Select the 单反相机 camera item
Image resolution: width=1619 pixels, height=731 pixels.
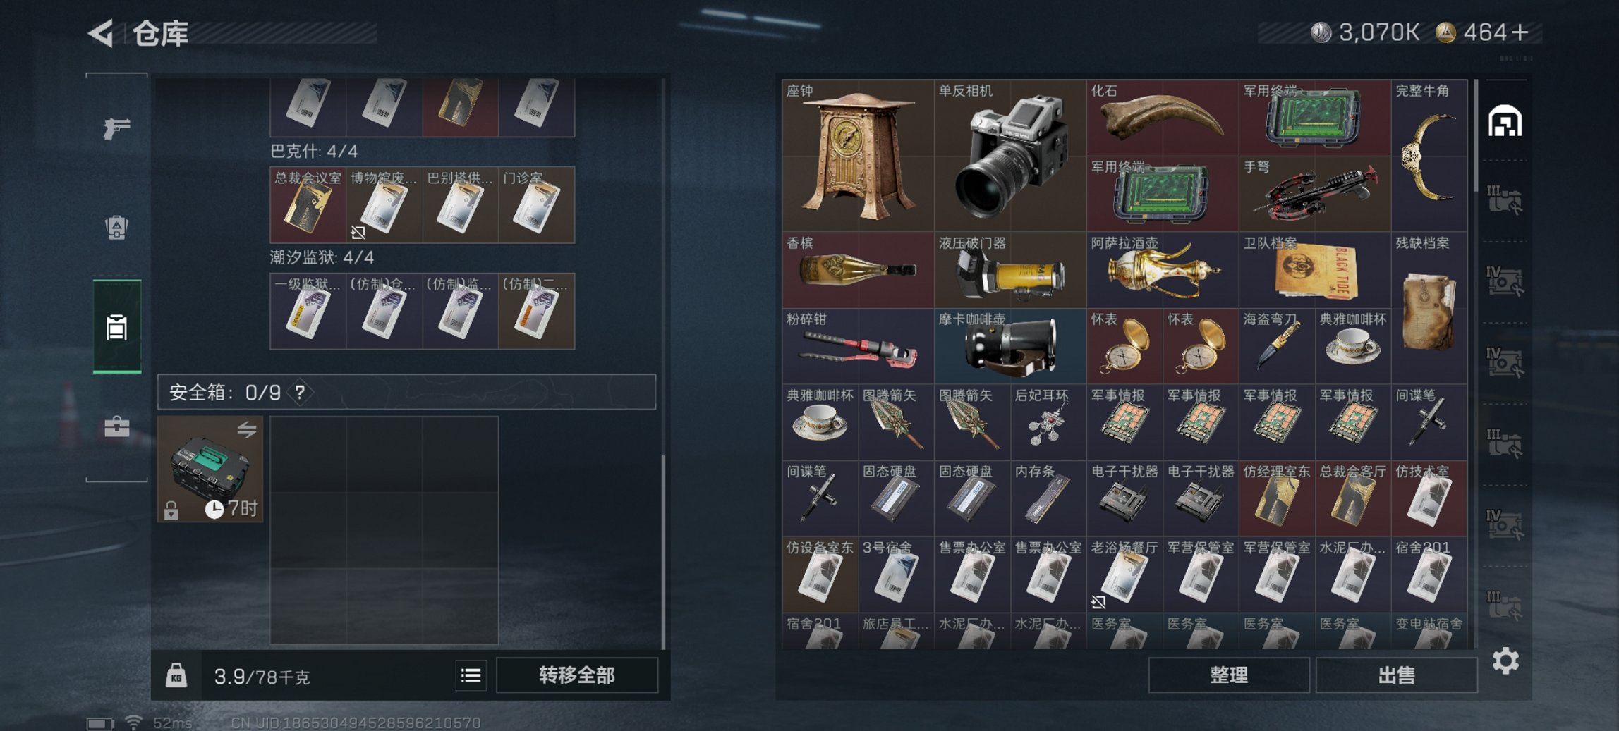coord(1010,155)
